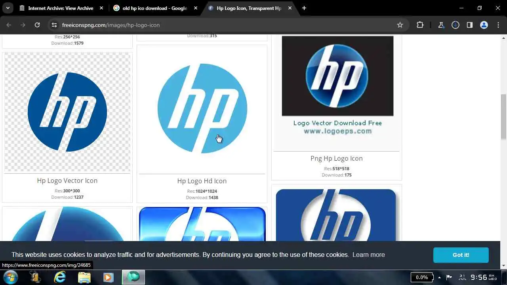
Task: Open the tab search dropdown arrow
Action: (8, 8)
